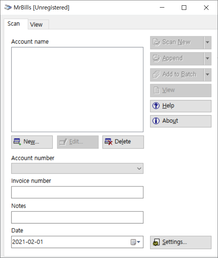Minimize the MrBills window
The height and width of the screenshot is (258, 218).
pos(162,8)
